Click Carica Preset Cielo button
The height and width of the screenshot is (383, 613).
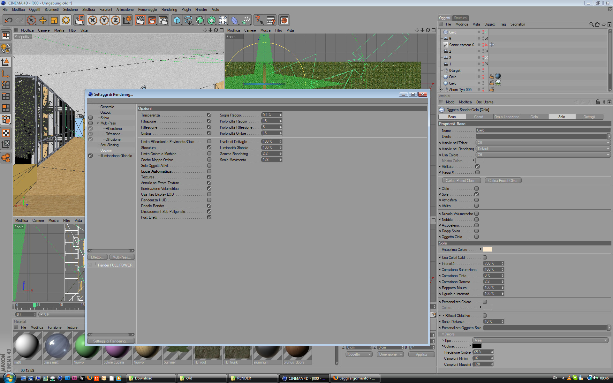461,181
